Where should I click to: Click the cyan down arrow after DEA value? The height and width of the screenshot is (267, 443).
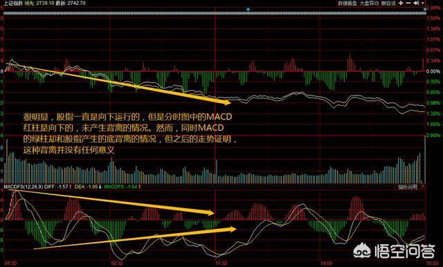click(100, 187)
